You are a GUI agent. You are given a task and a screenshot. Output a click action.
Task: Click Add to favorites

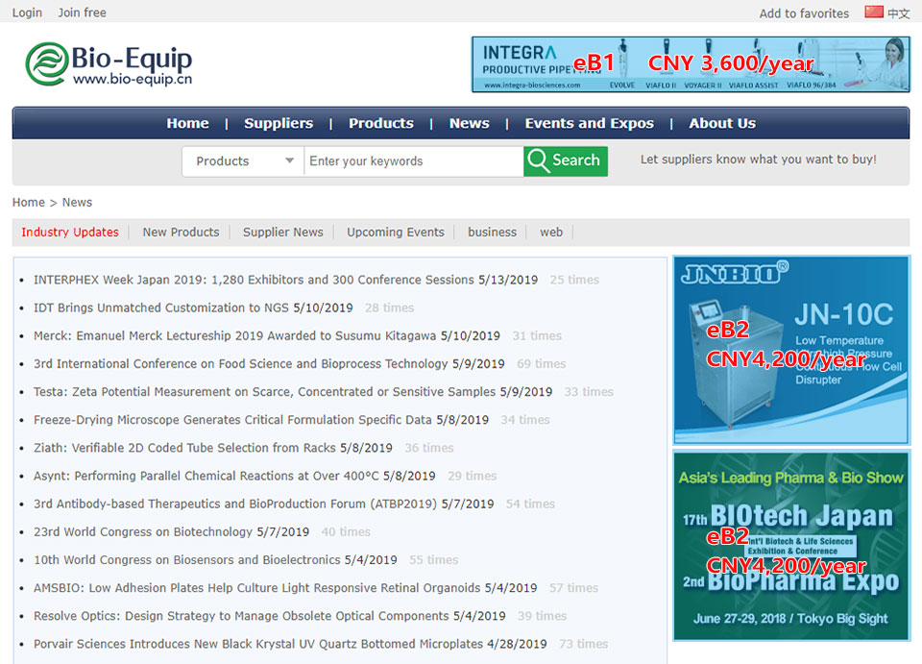tap(804, 13)
